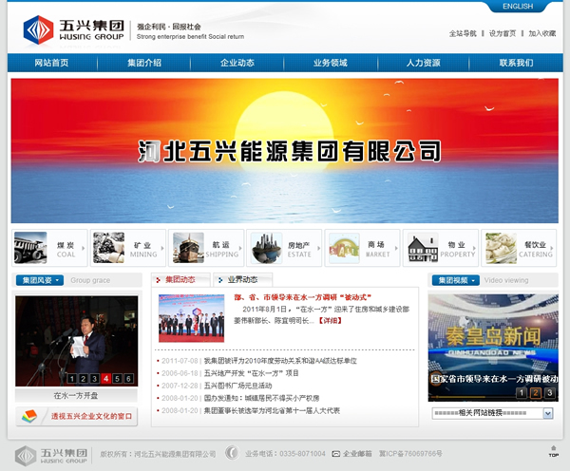Open news 国办发通知：城镇居民不得买小产权房
The height and width of the screenshot is (471, 570).
pos(261,398)
